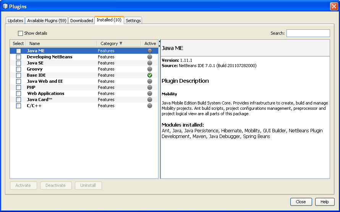This screenshot has height=212, width=340.
Task: Select the Web Applications plugin name
Action: click(x=46, y=93)
